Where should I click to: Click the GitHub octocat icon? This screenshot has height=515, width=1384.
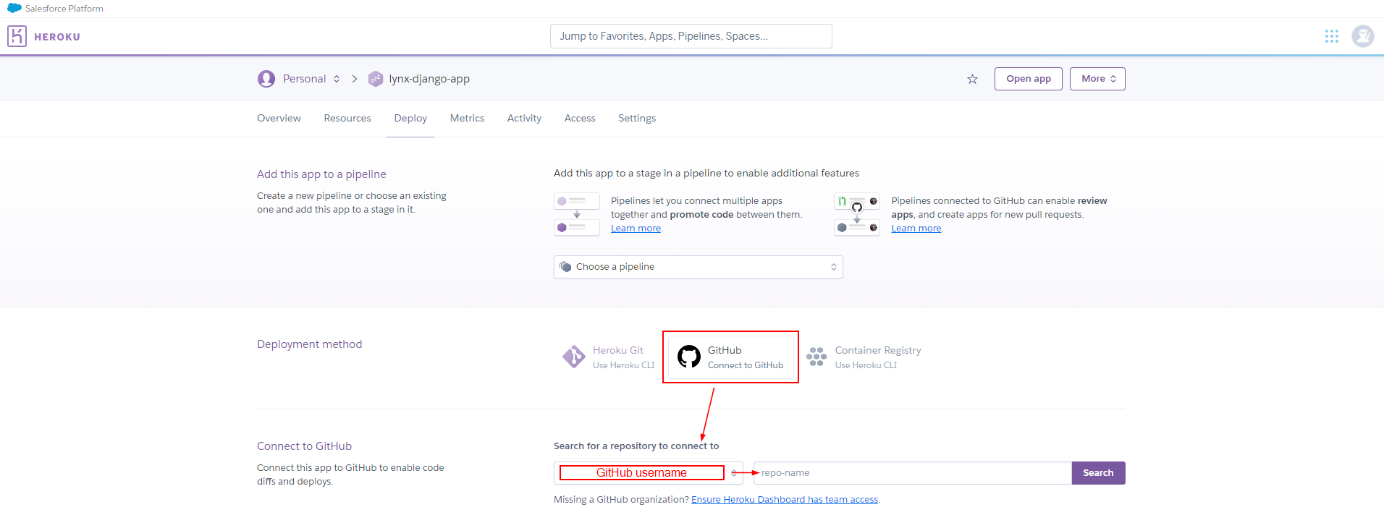click(x=688, y=357)
